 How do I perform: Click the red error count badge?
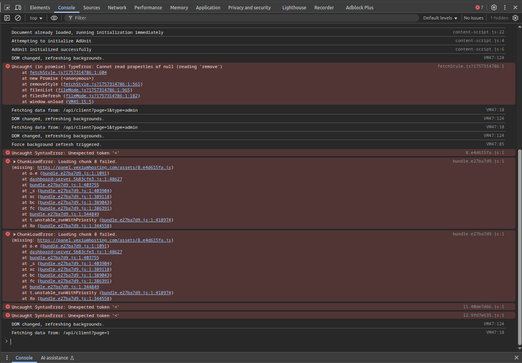pyautogui.click(x=479, y=7)
